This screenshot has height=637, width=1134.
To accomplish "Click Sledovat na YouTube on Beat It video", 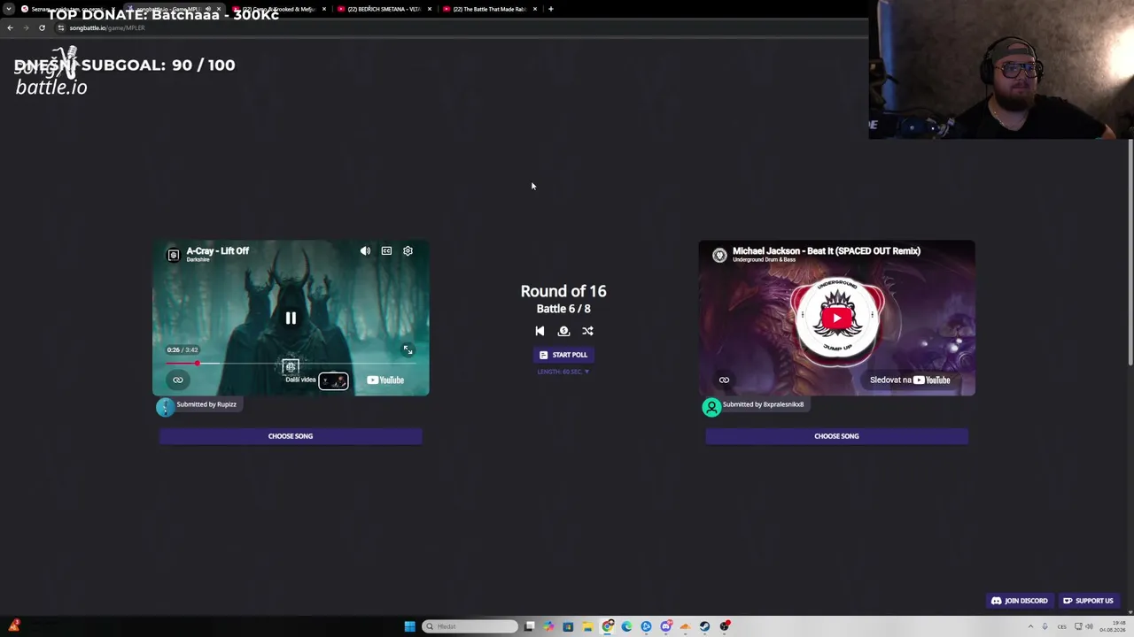I will click(910, 380).
